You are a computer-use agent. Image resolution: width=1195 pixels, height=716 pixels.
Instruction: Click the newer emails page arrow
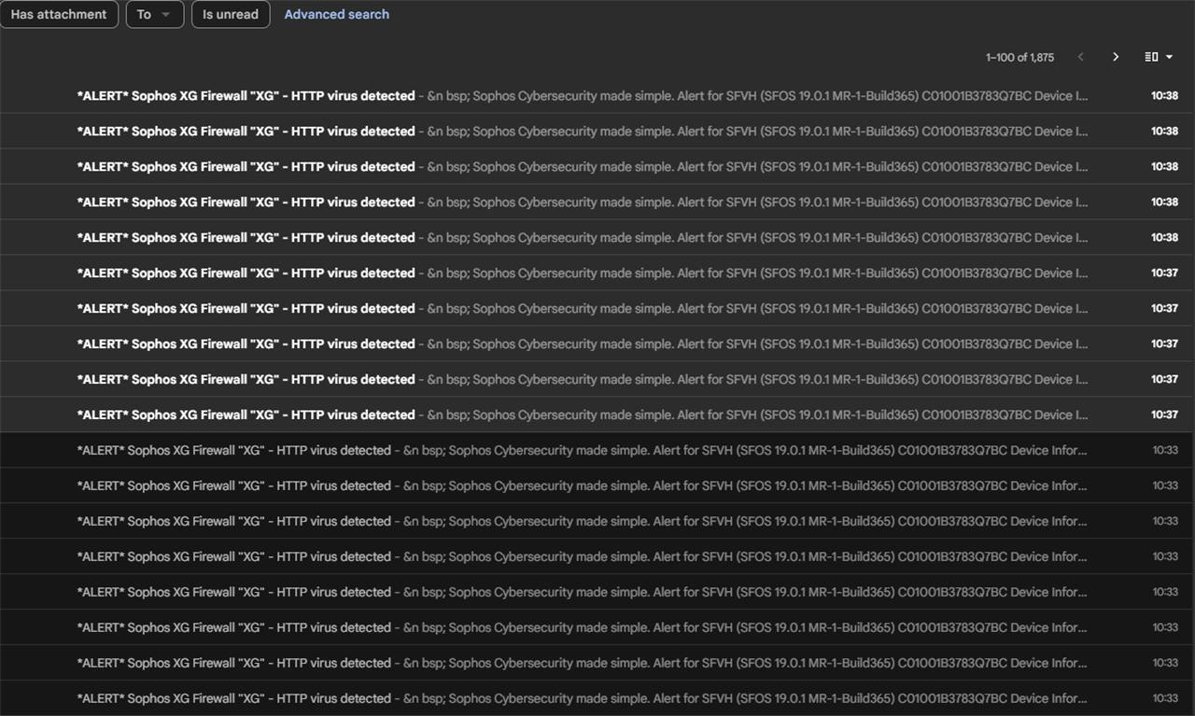[1081, 57]
